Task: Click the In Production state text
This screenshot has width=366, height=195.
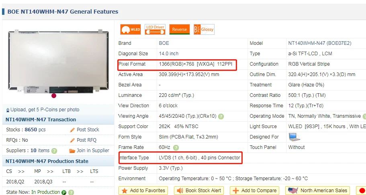Action: tap(45, 192)
